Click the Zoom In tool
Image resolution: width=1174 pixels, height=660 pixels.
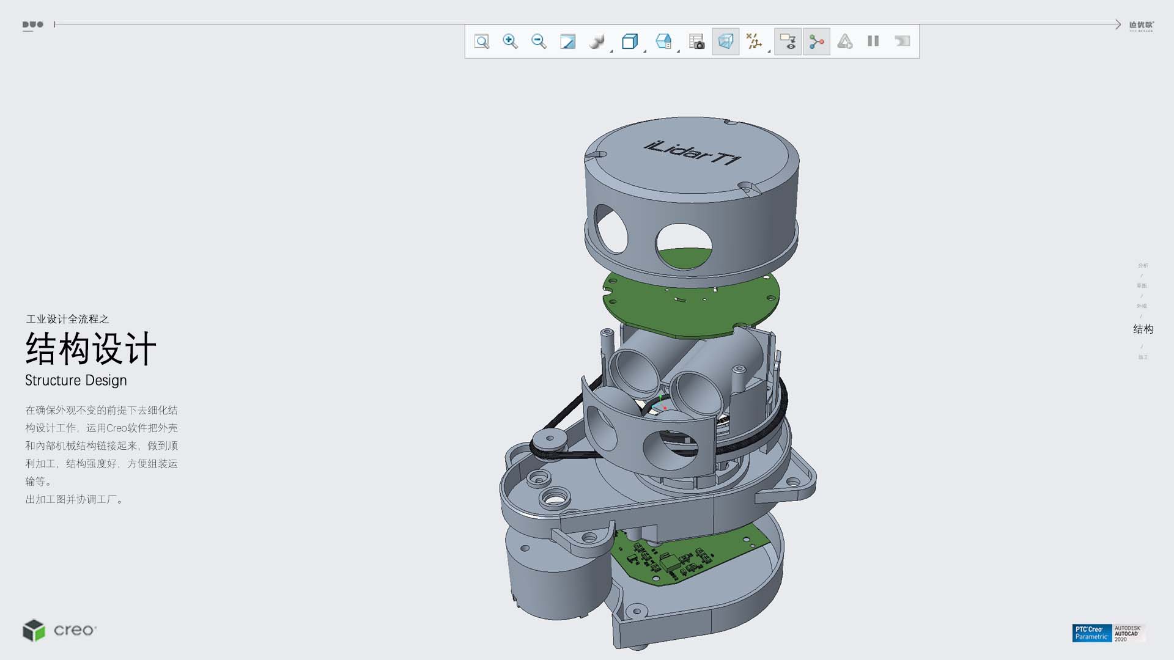point(510,42)
